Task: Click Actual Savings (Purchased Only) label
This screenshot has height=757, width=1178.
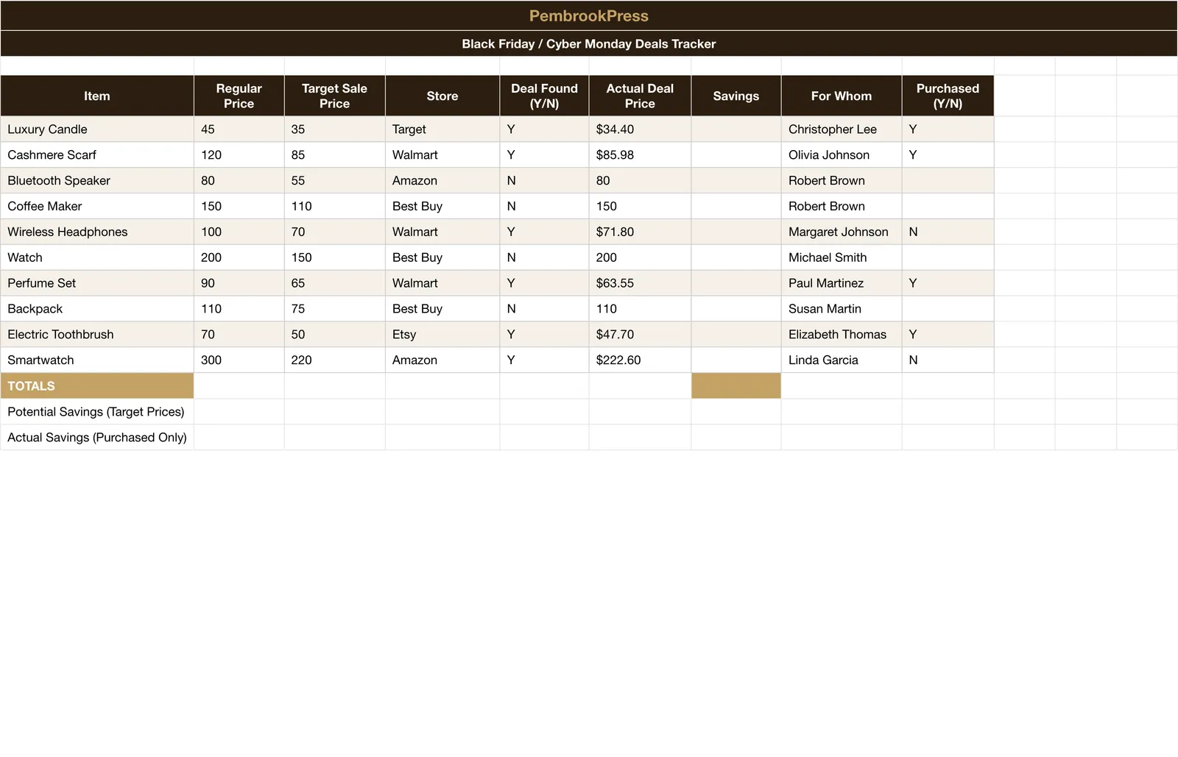Action: click(x=97, y=437)
